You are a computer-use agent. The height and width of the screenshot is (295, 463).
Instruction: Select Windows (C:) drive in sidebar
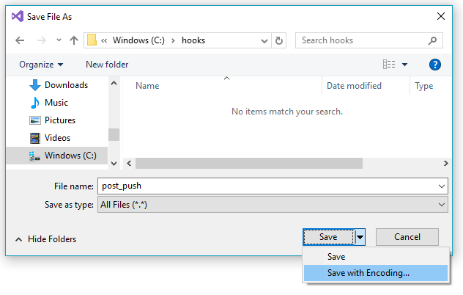point(70,156)
